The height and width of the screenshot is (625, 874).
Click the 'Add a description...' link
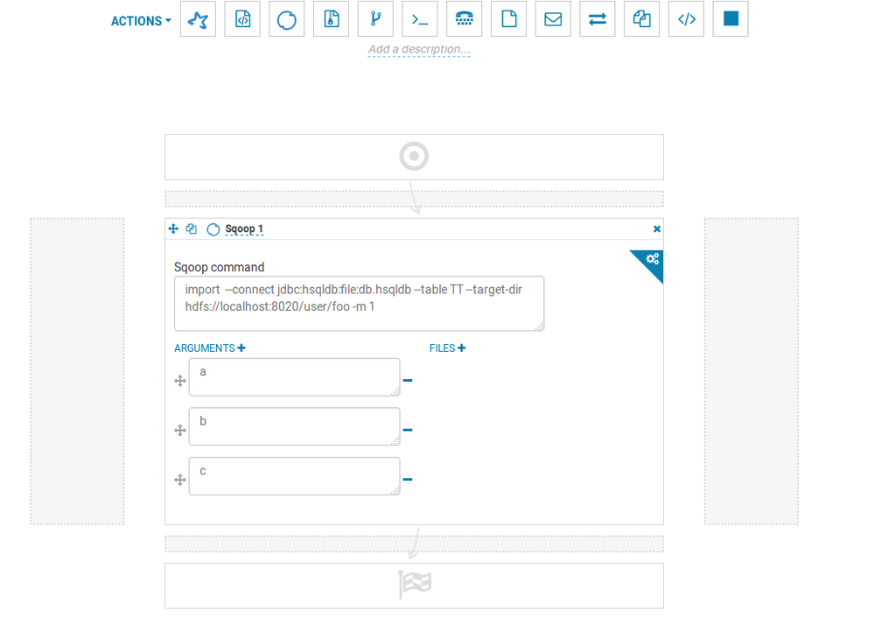point(419,50)
